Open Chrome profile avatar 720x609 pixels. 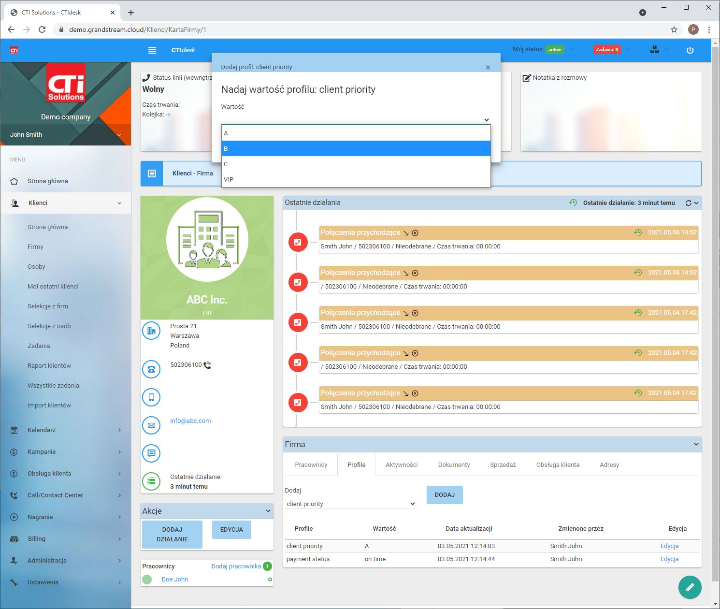tap(693, 29)
